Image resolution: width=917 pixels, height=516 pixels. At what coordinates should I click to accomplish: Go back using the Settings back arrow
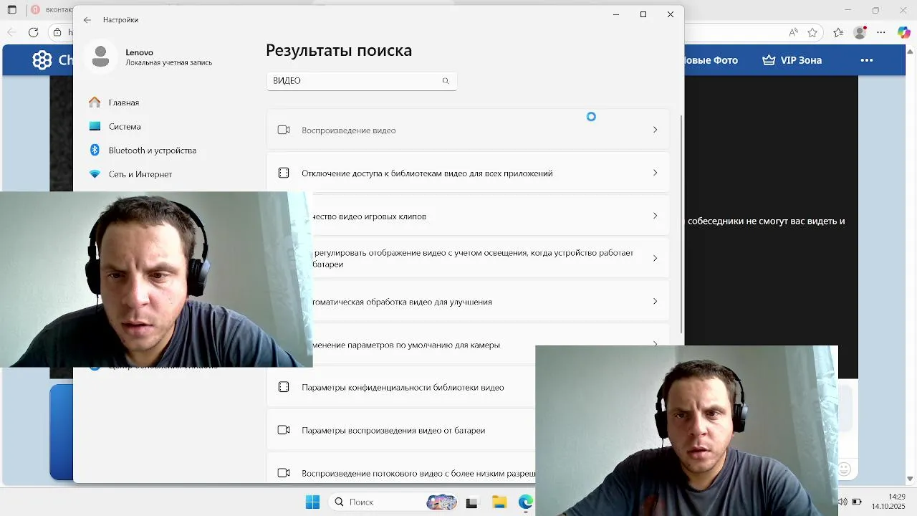pos(87,20)
